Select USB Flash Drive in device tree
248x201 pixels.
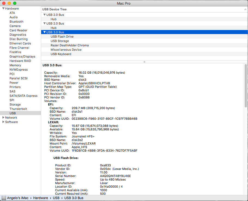[x=62, y=37]
